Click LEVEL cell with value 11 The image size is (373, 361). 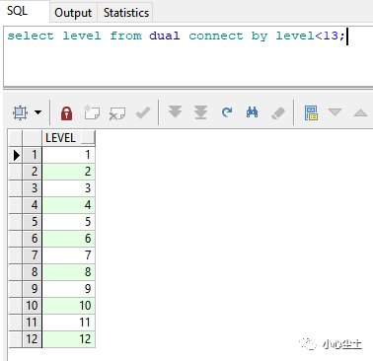(69, 323)
